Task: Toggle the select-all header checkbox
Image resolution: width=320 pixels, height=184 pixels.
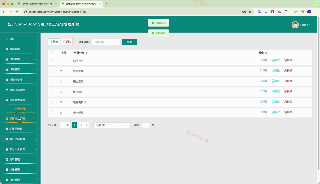Action: [x=52, y=53]
